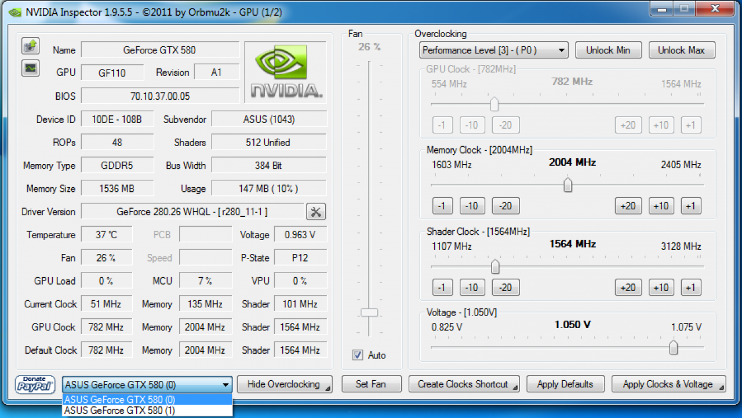
Task: Click the PayPal Donate button
Action: tap(35, 384)
